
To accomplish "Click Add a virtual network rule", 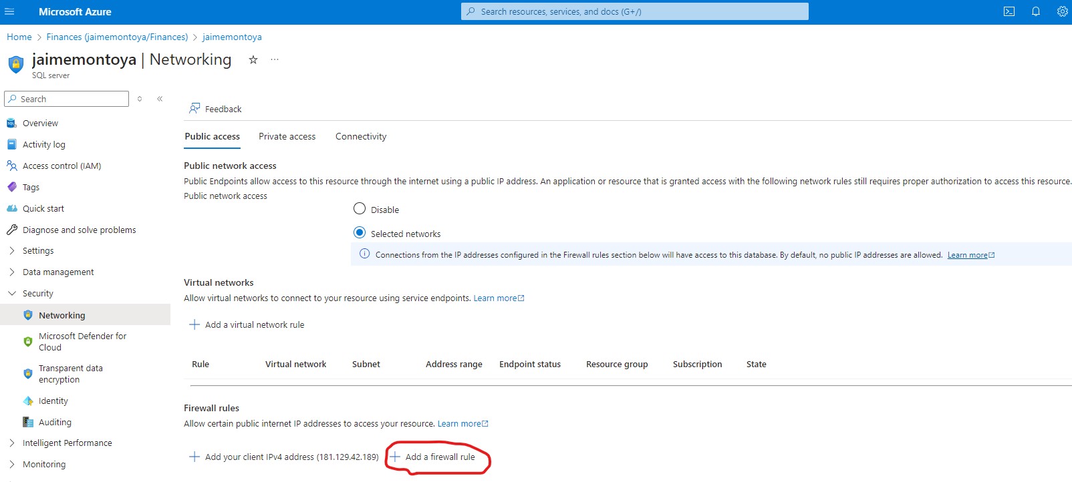I will tap(247, 324).
